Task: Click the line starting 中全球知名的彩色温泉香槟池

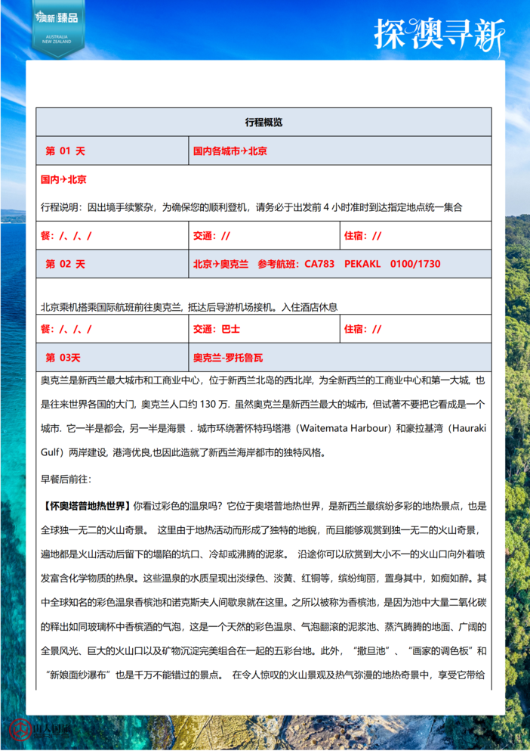Action: (x=263, y=603)
